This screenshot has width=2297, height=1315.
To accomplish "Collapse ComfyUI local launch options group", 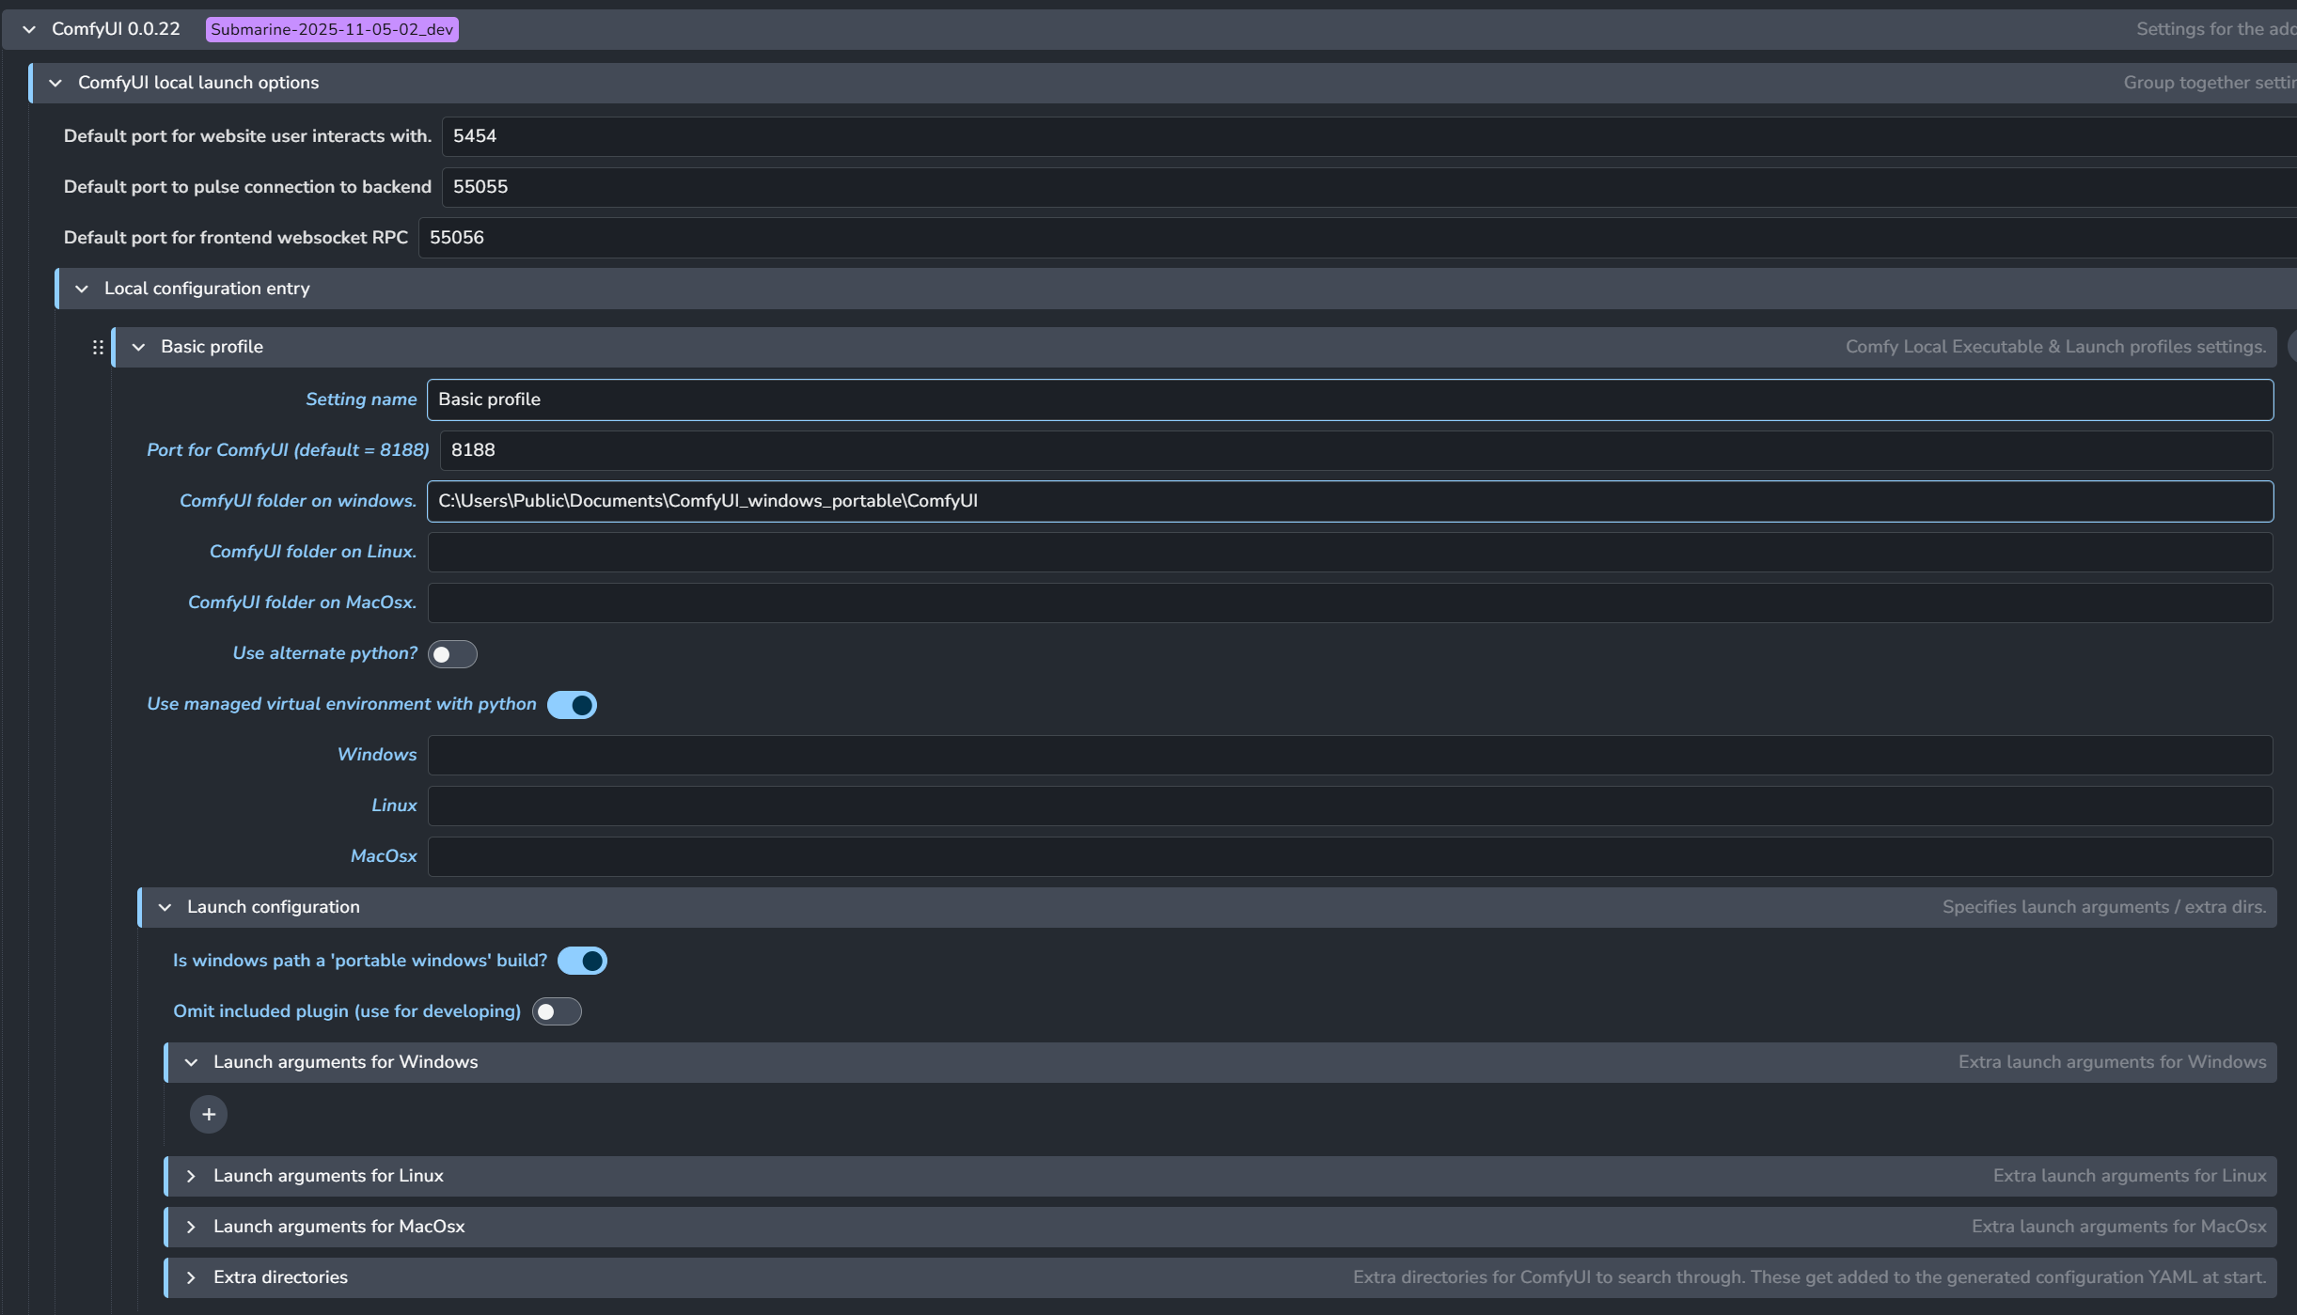I will pos(55,83).
